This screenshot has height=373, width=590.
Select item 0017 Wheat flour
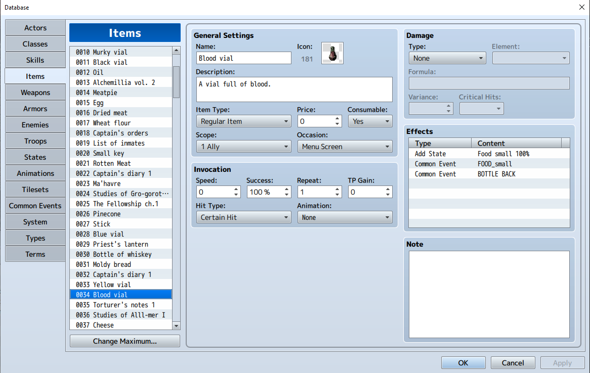121,123
